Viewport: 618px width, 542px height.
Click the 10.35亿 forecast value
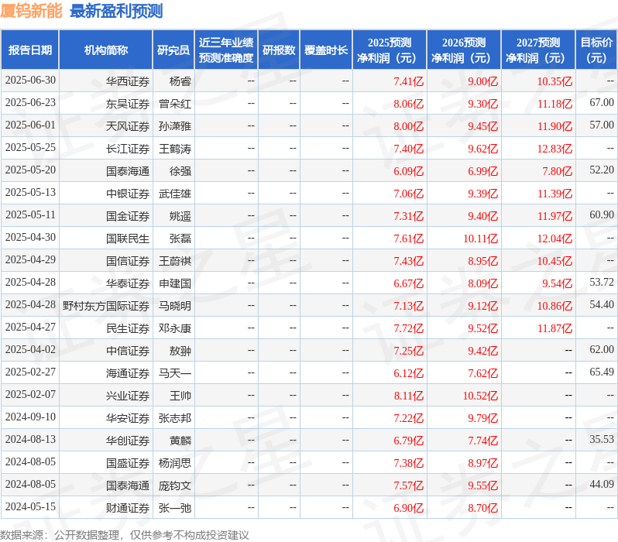tap(554, 81)
